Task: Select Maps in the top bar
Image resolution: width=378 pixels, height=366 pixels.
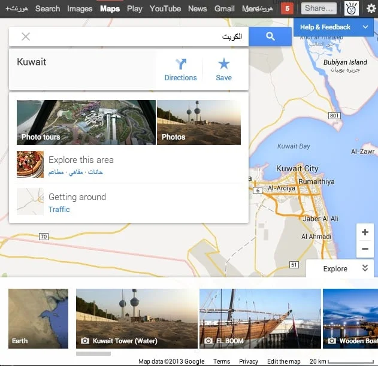Action: click(110, 9)
